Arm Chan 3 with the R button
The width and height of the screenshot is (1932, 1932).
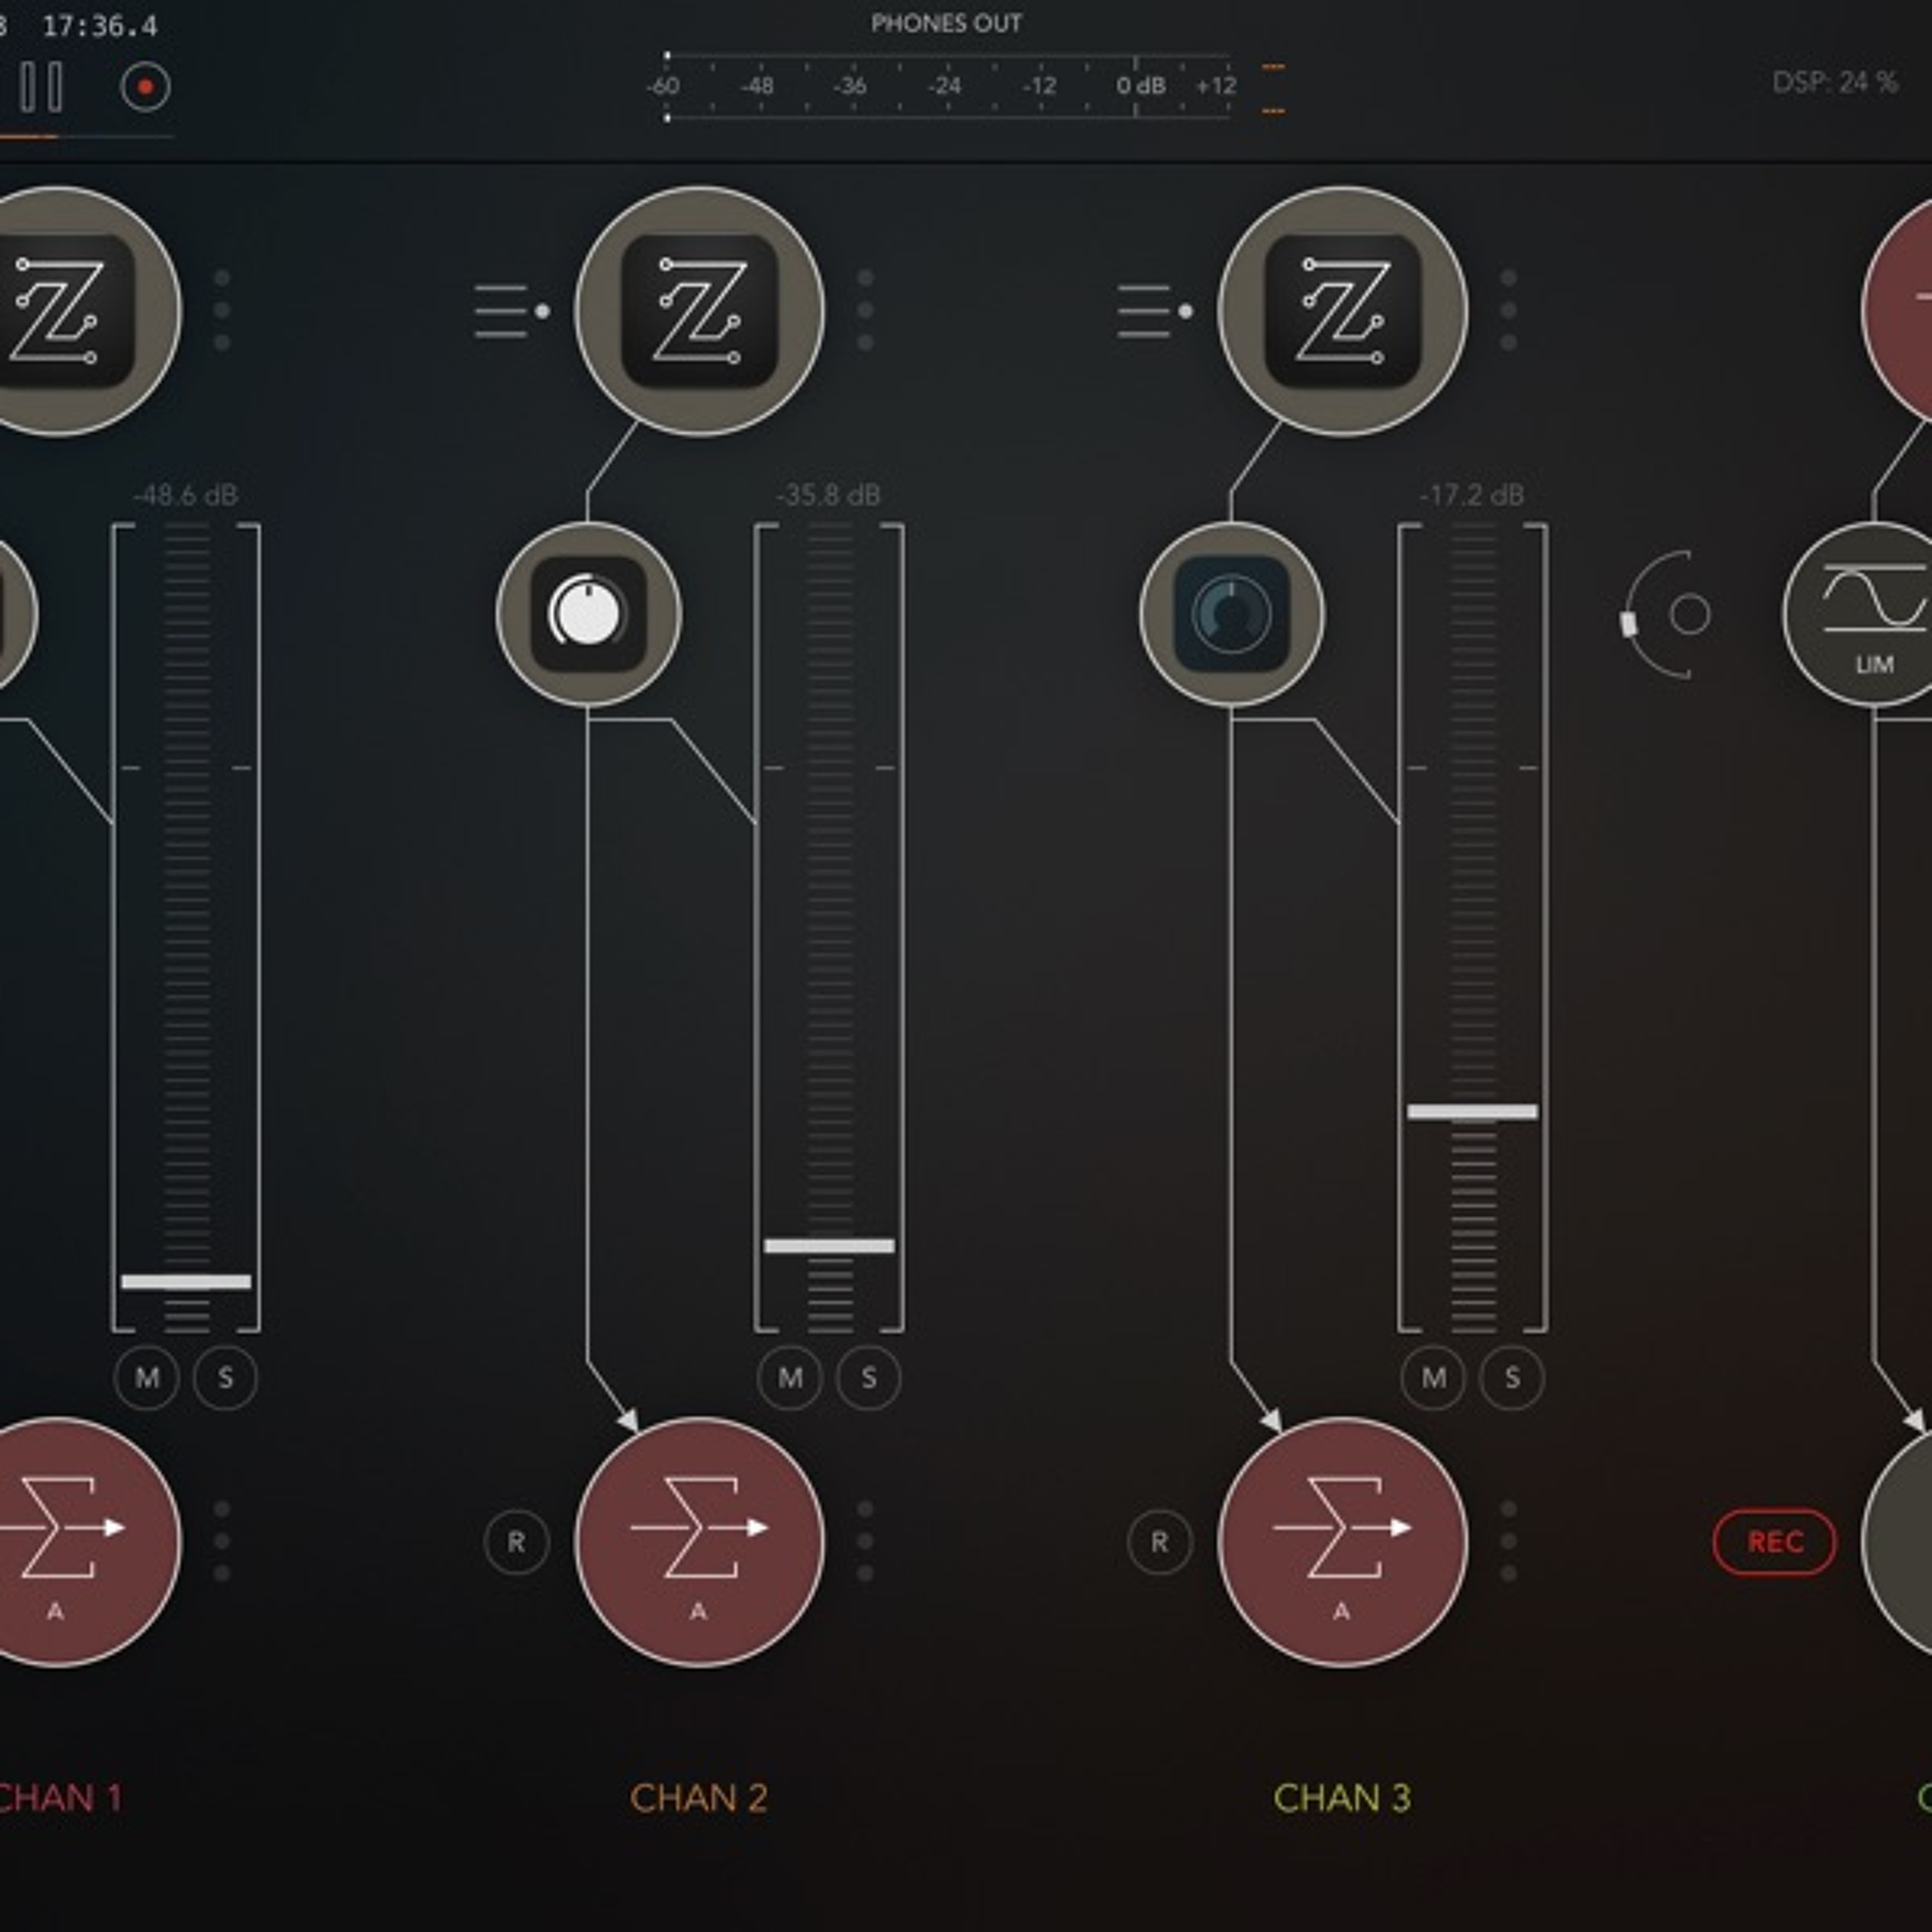pos(1159,1542)
